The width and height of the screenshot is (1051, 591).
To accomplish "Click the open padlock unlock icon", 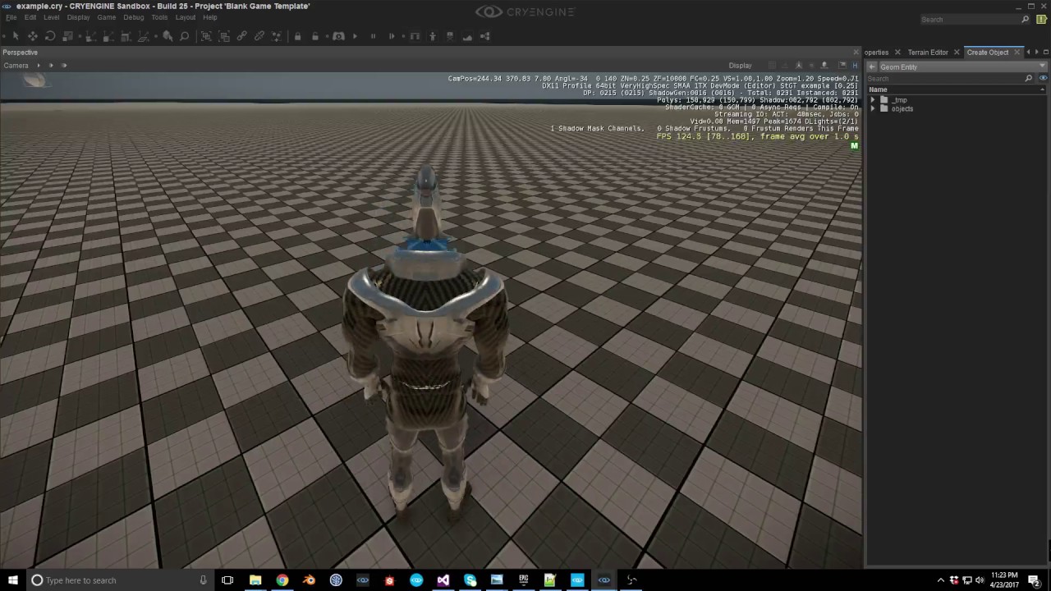I will point(315,36).
